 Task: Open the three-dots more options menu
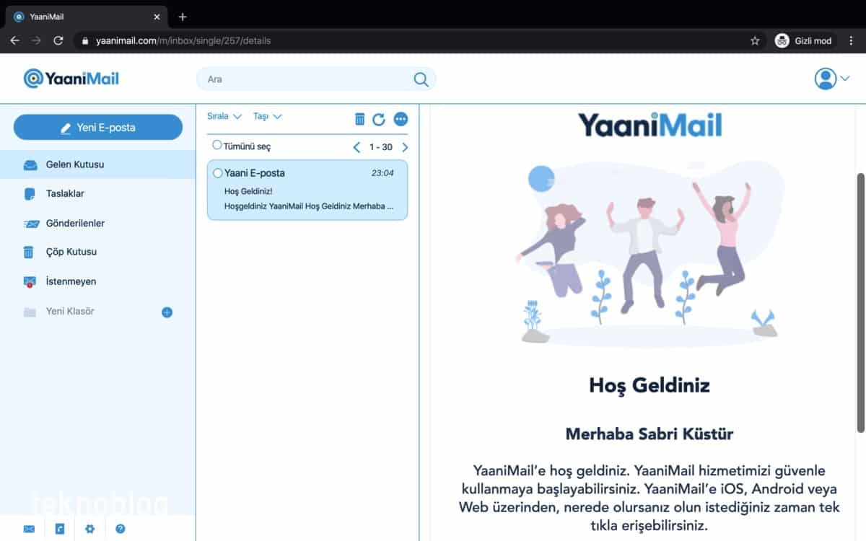[x=401, y=119]
